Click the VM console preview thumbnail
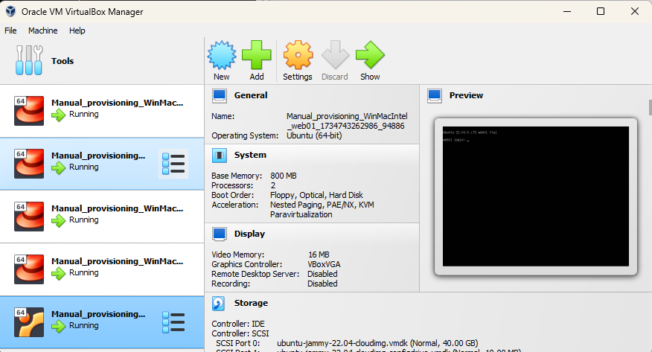Screen dimensions: 652x352 click(535, 196)
